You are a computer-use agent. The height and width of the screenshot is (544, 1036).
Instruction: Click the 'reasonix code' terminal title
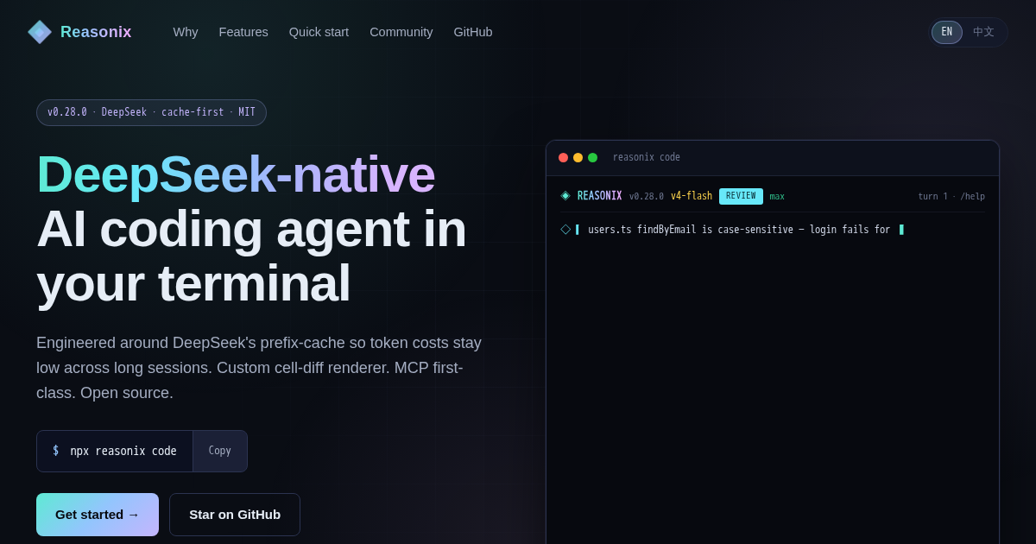coord(647,157)
